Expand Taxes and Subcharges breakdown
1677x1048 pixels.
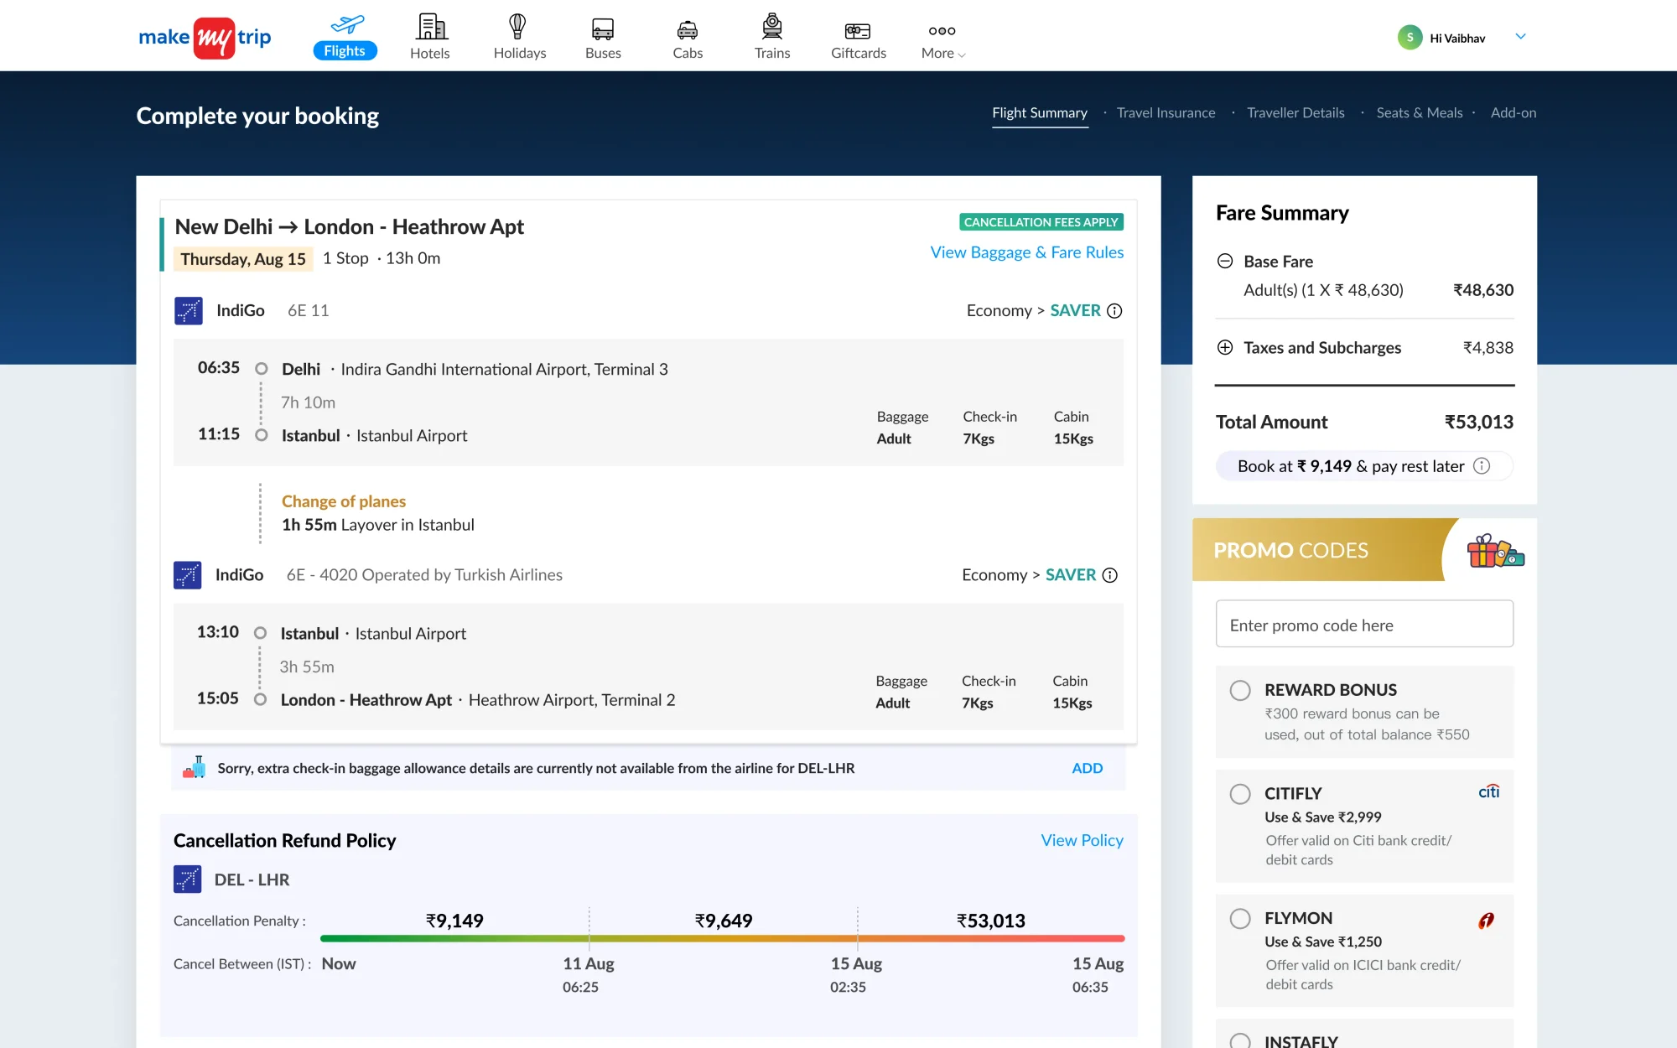coord(1225,348)
